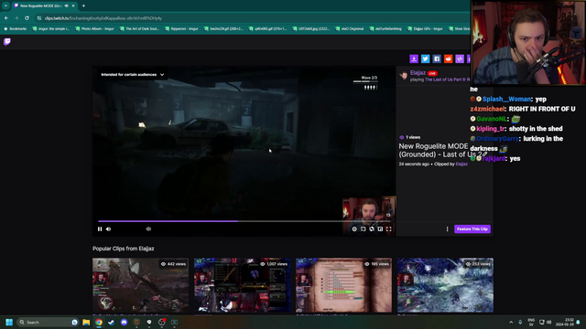Open popular clip with 253 views
Screen dimensions: 586x329
pos(446,285)
